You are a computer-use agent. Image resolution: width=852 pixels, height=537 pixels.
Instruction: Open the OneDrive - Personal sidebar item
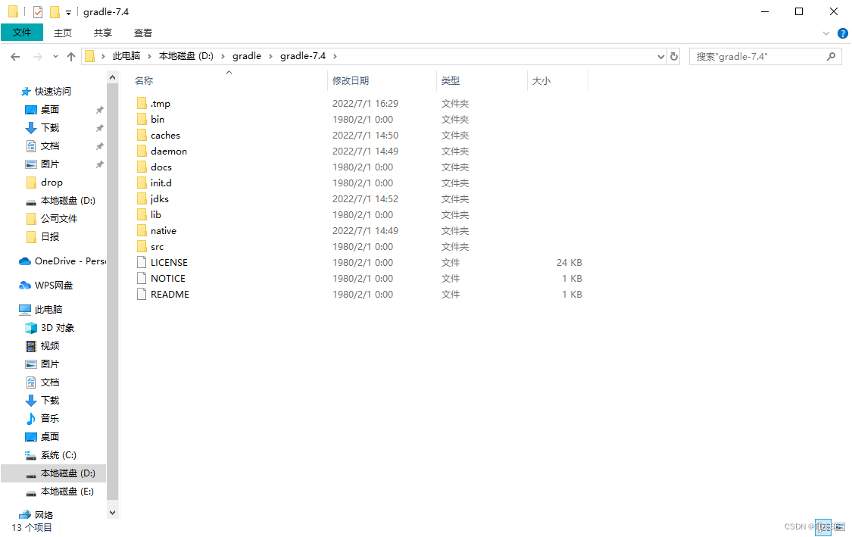click(61, 261)
